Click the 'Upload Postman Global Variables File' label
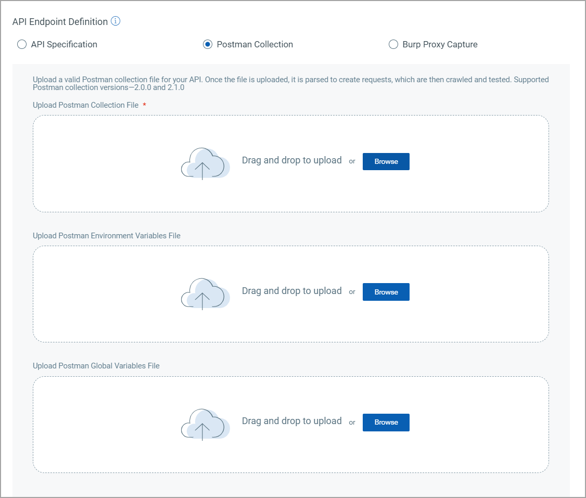Image resolution: width=586 pixels, height=498 pixels. [96, 366]
